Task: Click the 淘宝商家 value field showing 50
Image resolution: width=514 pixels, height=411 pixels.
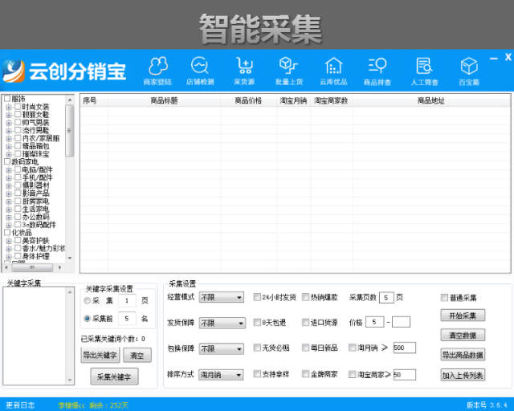Action: click(x=404, y=374)
